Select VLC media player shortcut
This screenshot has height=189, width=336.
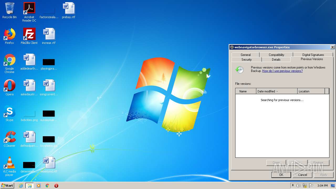[x=9, y=166]
